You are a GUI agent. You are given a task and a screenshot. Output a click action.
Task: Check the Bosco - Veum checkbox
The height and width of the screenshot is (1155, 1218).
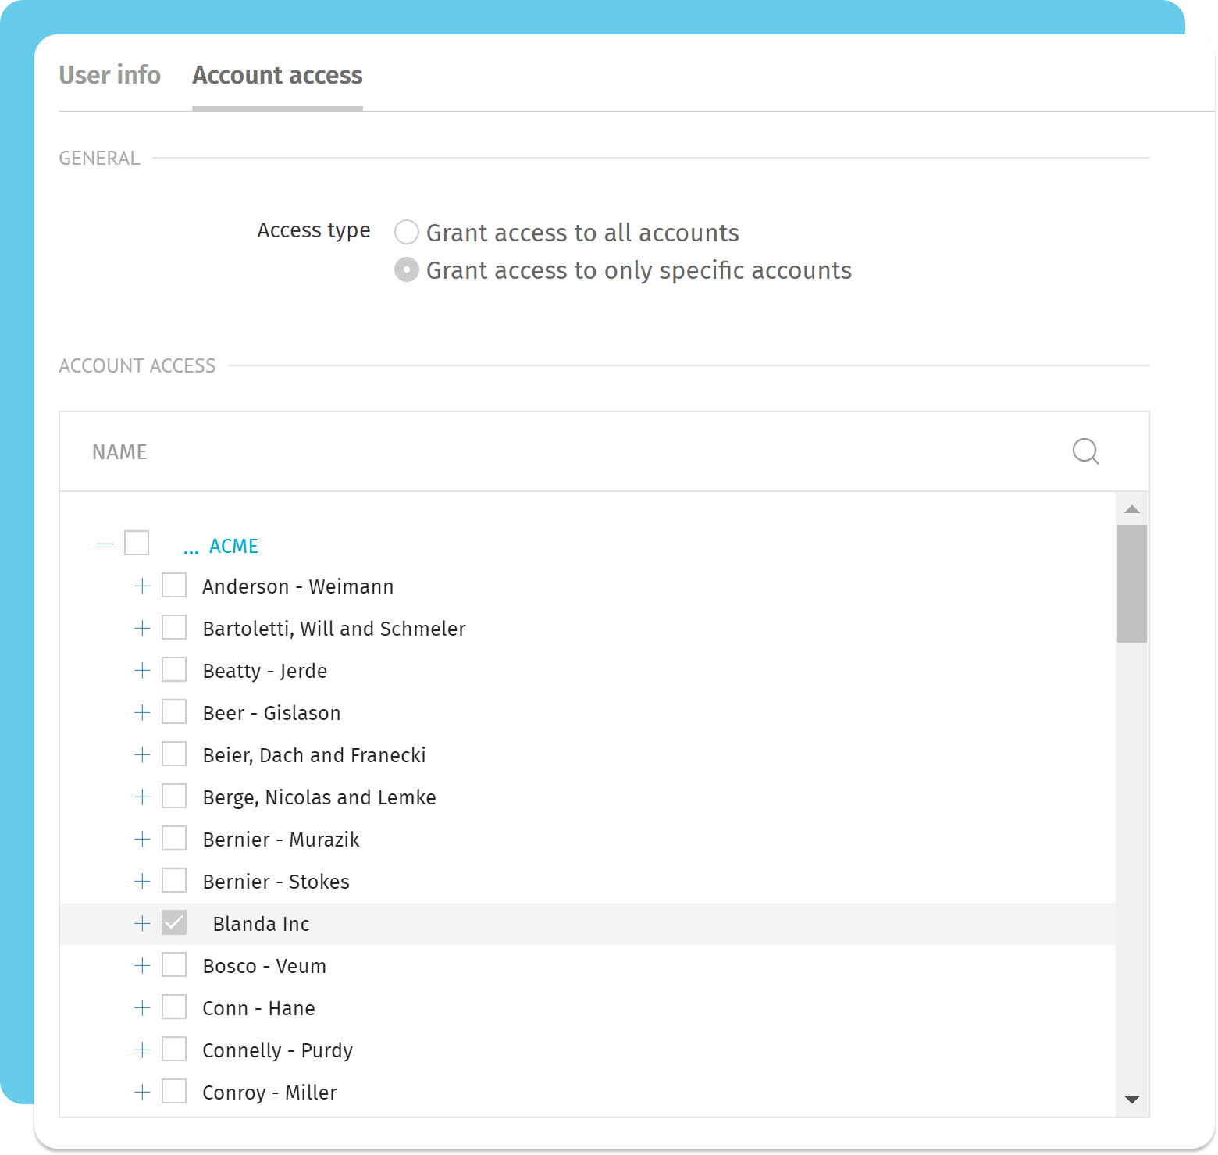(x=174, y=964)
